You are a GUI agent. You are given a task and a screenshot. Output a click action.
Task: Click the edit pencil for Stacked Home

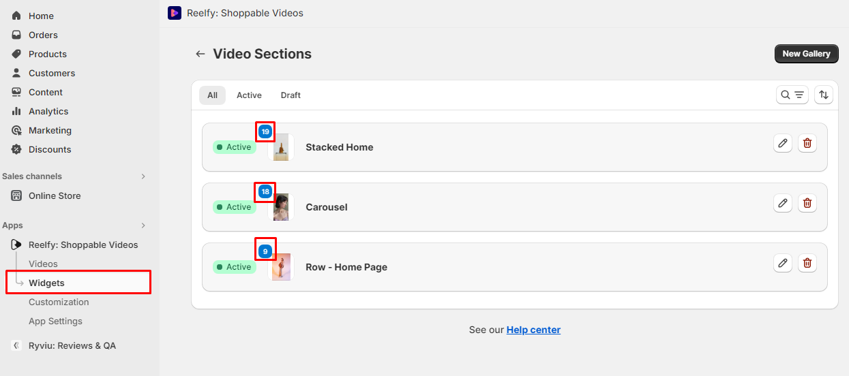point(783,143)
